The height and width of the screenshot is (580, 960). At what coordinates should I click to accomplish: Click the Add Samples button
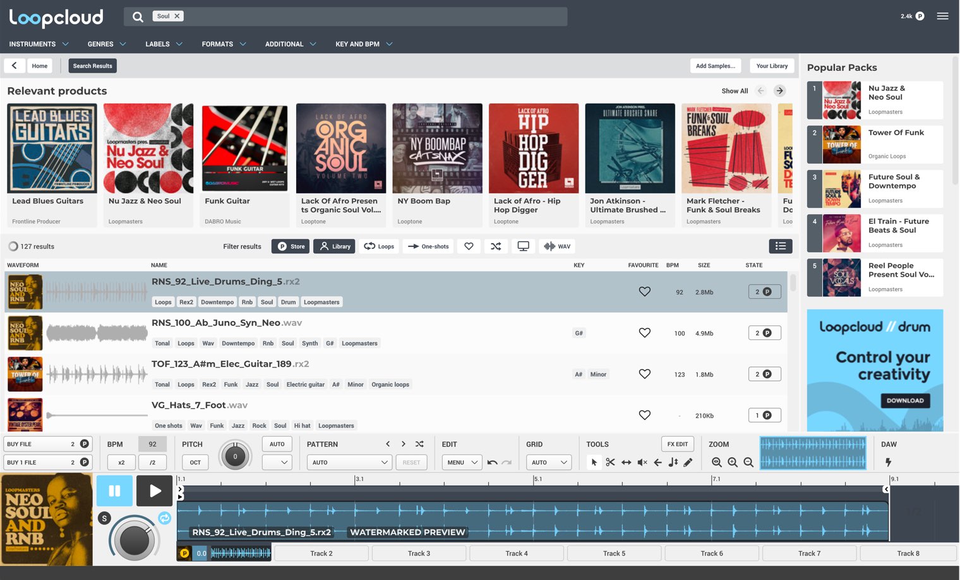pos(716,66)
